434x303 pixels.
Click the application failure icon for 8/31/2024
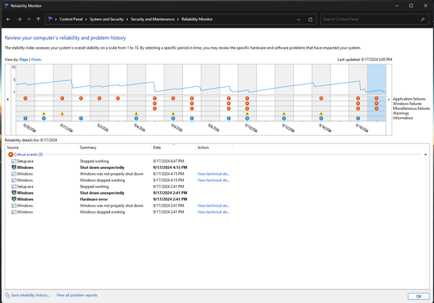62,98
